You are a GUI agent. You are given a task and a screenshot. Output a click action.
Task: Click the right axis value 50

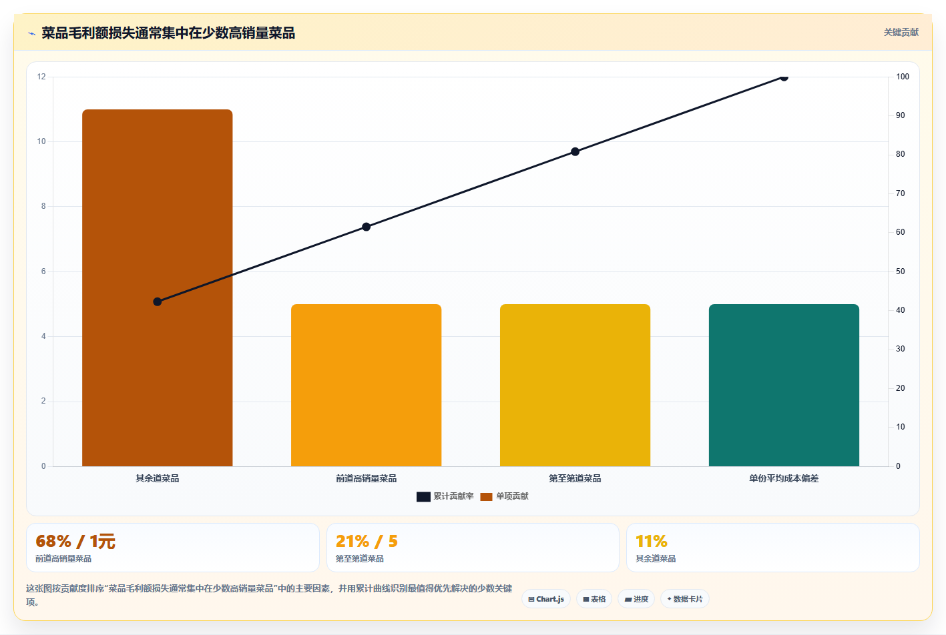pyautogui.click(x=901, y=271)
